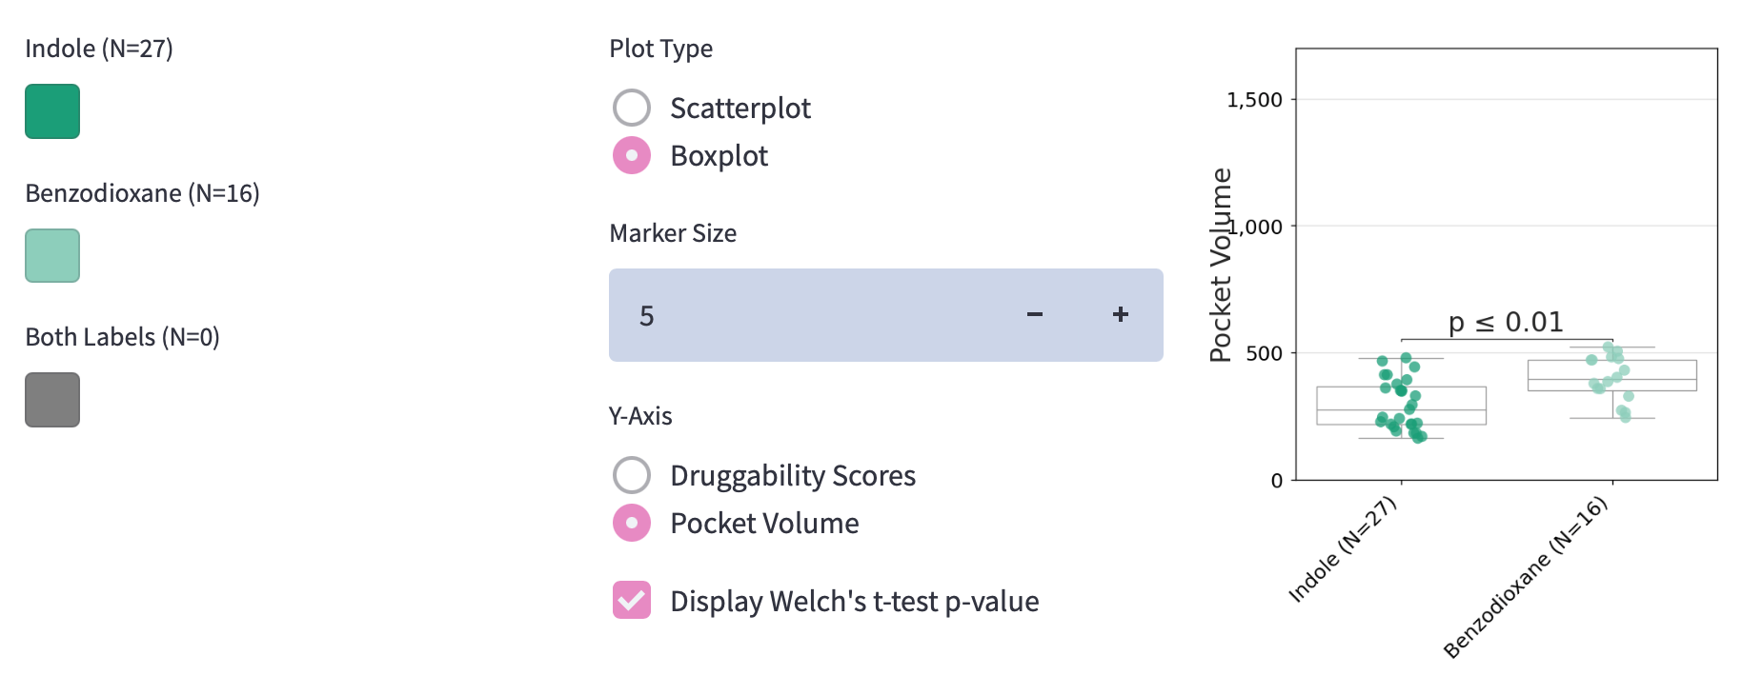Select the Boxplot radio option
The height and width of the screenshot is (695, 1763).
[x=632, y=156]
